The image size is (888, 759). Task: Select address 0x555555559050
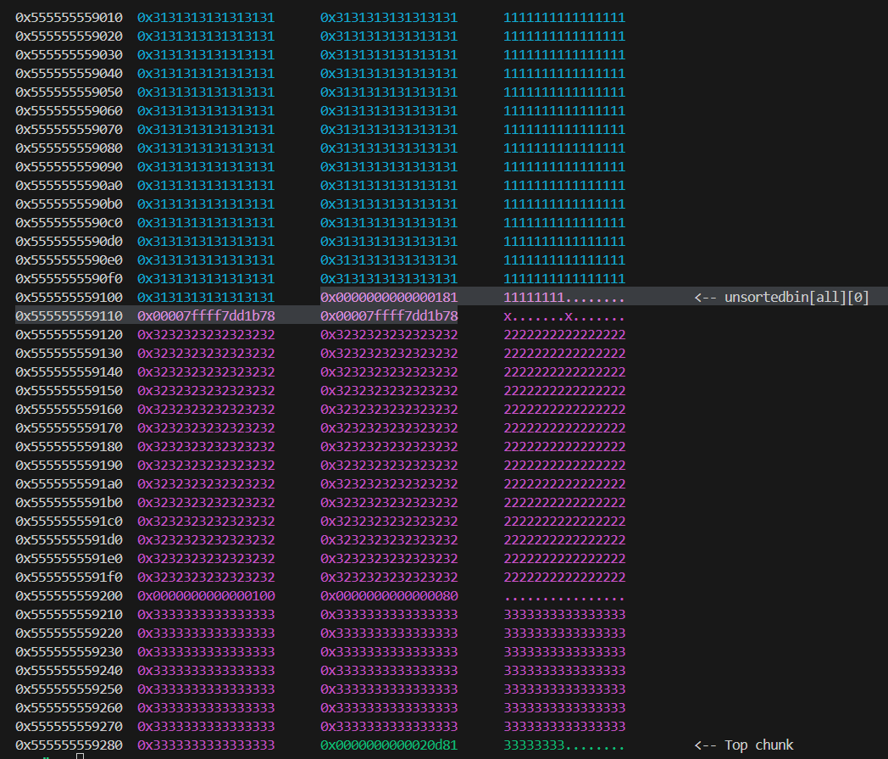coord(69,92)
